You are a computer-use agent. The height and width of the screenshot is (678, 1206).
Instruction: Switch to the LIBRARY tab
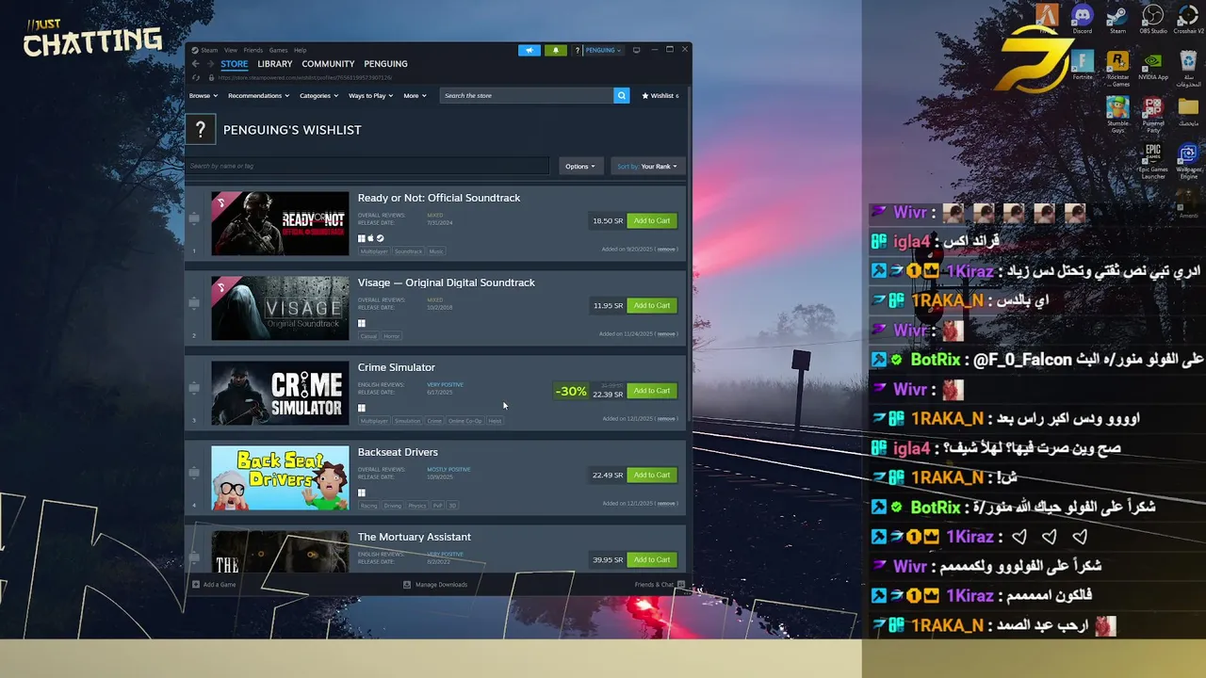(275, 64)
